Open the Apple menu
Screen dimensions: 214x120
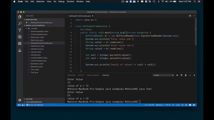click(14, 1)
